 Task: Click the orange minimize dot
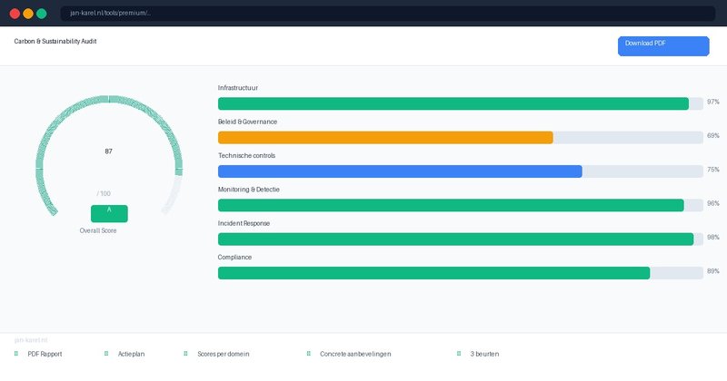(x=28, y=14)
